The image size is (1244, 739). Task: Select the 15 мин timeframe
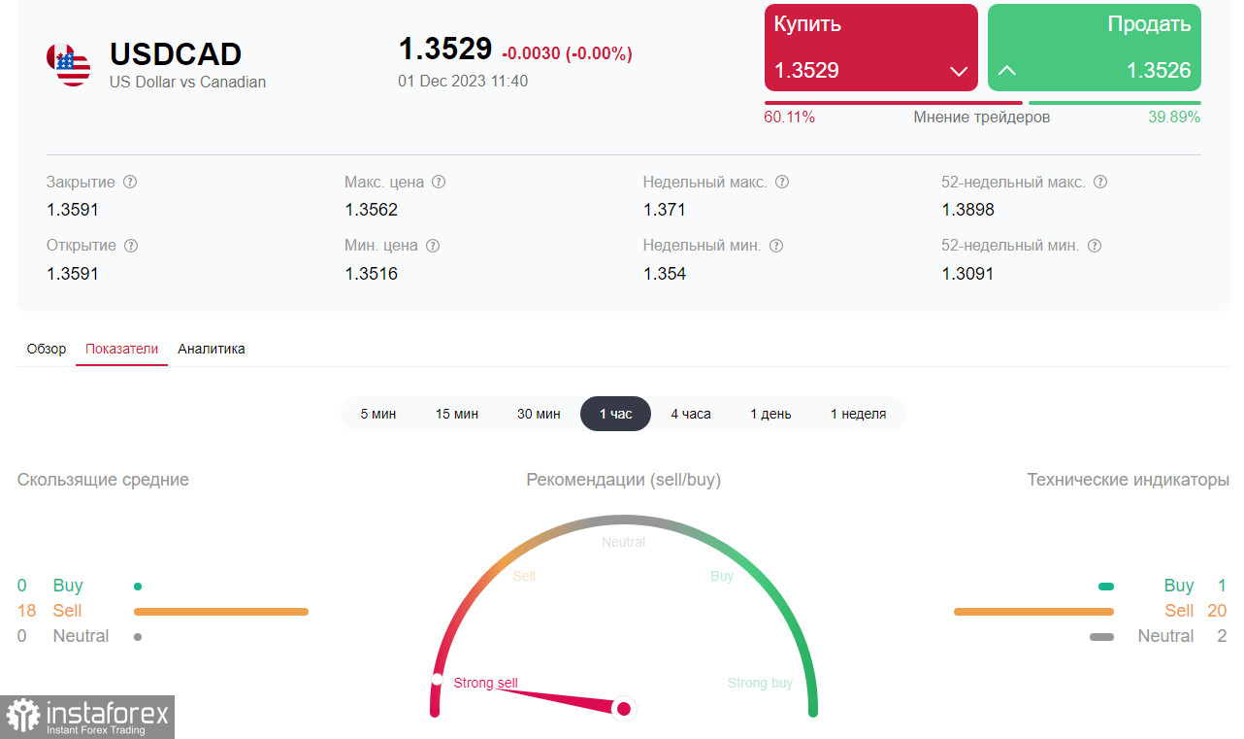[x=457, y=414]
